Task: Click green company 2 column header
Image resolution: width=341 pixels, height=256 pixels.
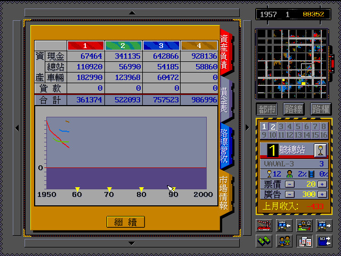Action: [x=123, y=46]
